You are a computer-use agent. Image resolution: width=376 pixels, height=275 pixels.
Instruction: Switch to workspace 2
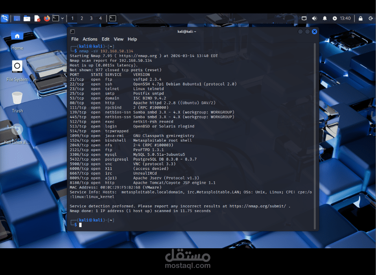[82, 18]
